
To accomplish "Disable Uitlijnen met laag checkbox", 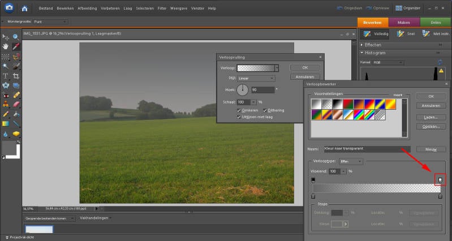I will pyautogui.click(x=239, y=117).
